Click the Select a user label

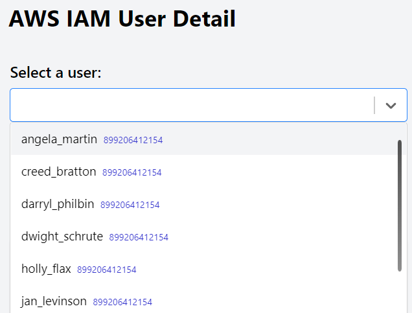(56, 73)
